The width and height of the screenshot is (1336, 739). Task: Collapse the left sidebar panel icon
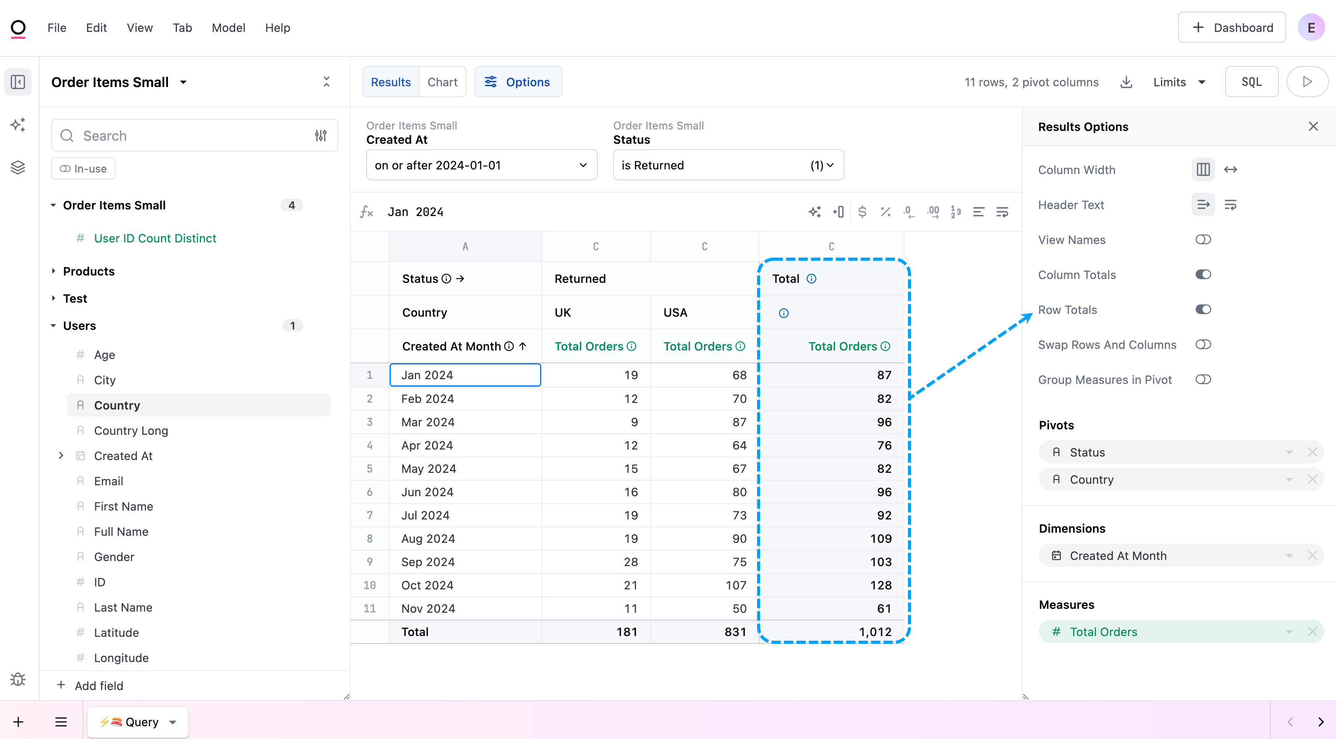coord(18,82)
